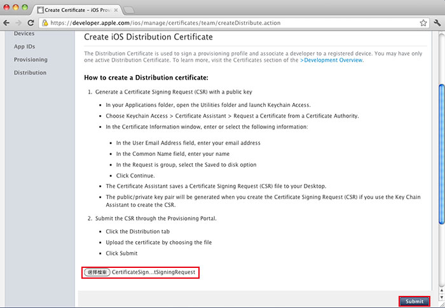
Task: Open a new browser tab
Action: click(x=129, y=10)
